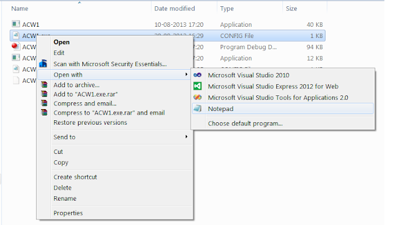Click the Visual Studio Express 2012 green icon

(x=198, y=86)
